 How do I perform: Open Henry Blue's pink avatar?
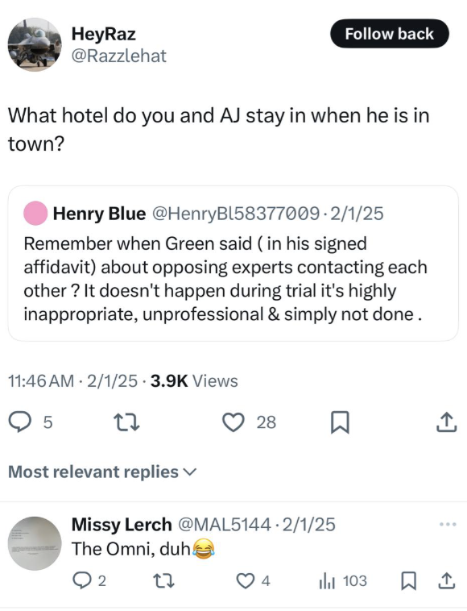pyautogui.click(x=35, y=213)
